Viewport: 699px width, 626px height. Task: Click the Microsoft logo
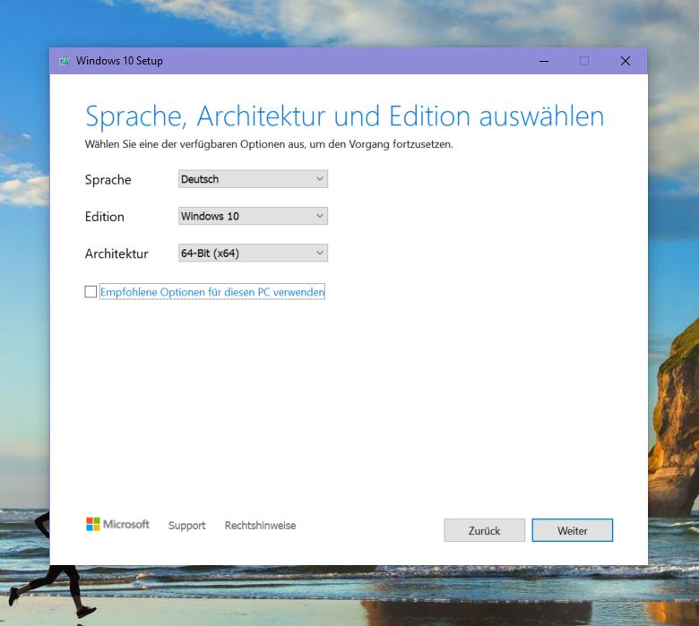(x=117, y=525)
